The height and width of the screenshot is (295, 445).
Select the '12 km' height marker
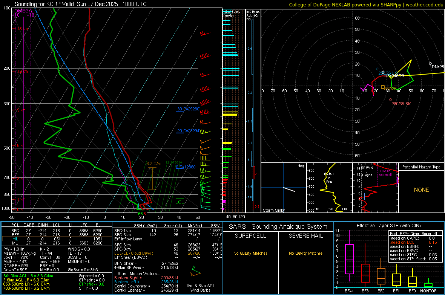pyautogui.click(x=22, y=71)
